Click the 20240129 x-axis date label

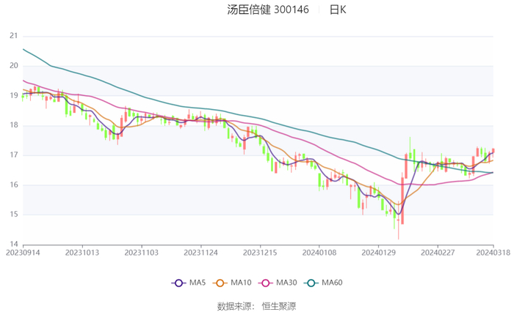(x=377, y=252)
